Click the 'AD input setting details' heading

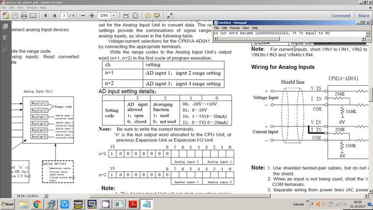[128, 92]
